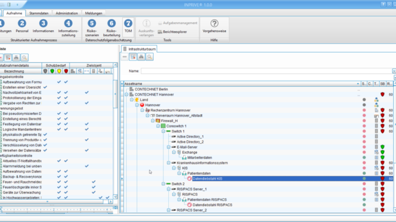Switch to the Aufnahme ribbon tab
The image size is (396, 222).
pos(14,13)
